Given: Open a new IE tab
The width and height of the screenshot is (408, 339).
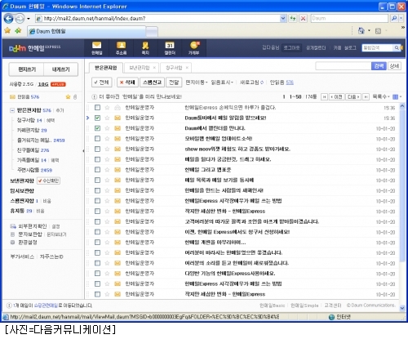Looking at the screenshot, I should tap(152, 32).
